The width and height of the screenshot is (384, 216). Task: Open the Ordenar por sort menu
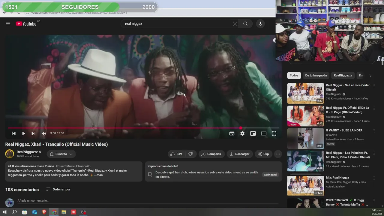click(58, 189)
